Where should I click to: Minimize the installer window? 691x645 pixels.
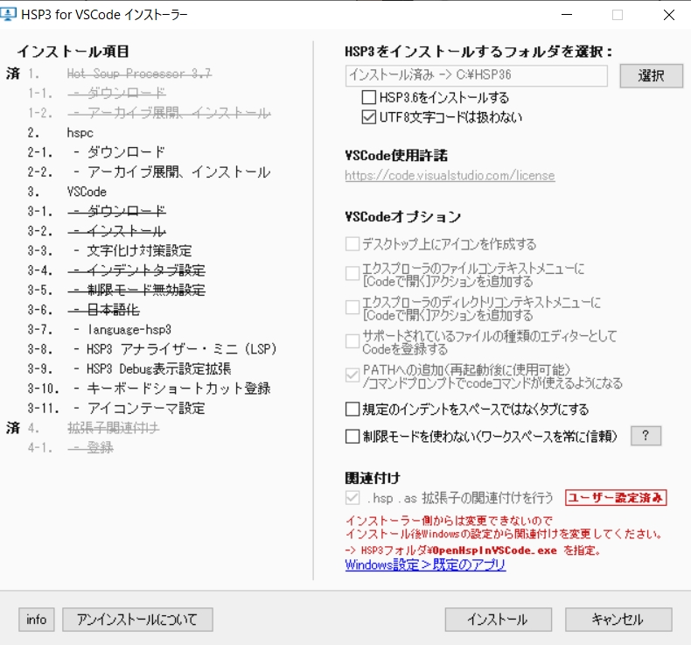(x=567, y=15)
